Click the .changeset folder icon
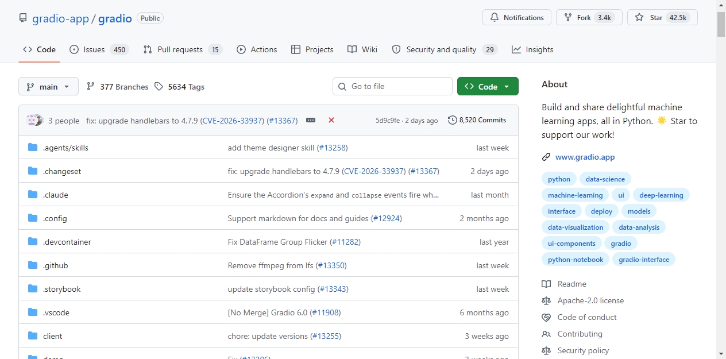This screenshot has width=726, height=359. 33,171
